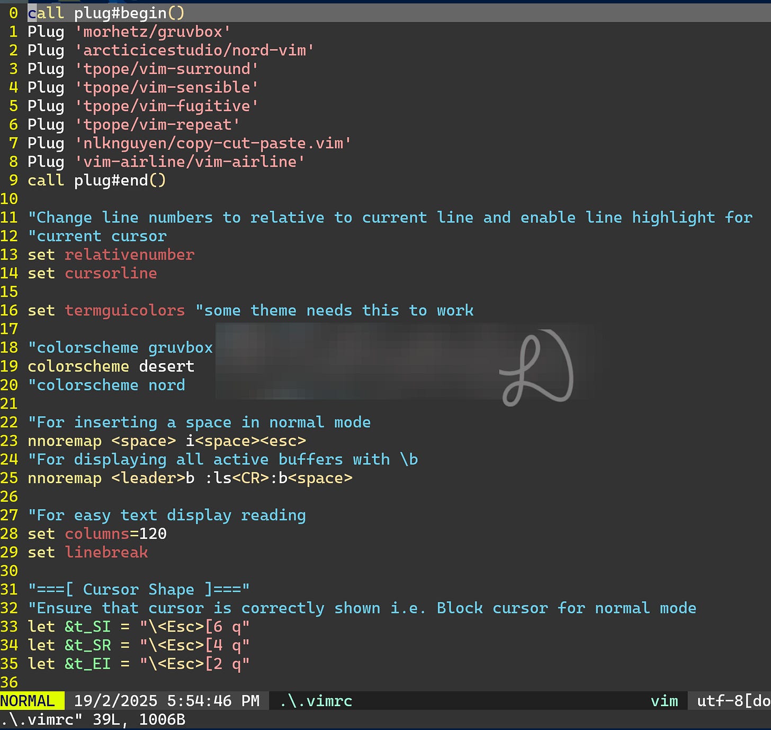Click the "\<Esc>[2 q" string value
Screen dimensions: 771x730
194,664
